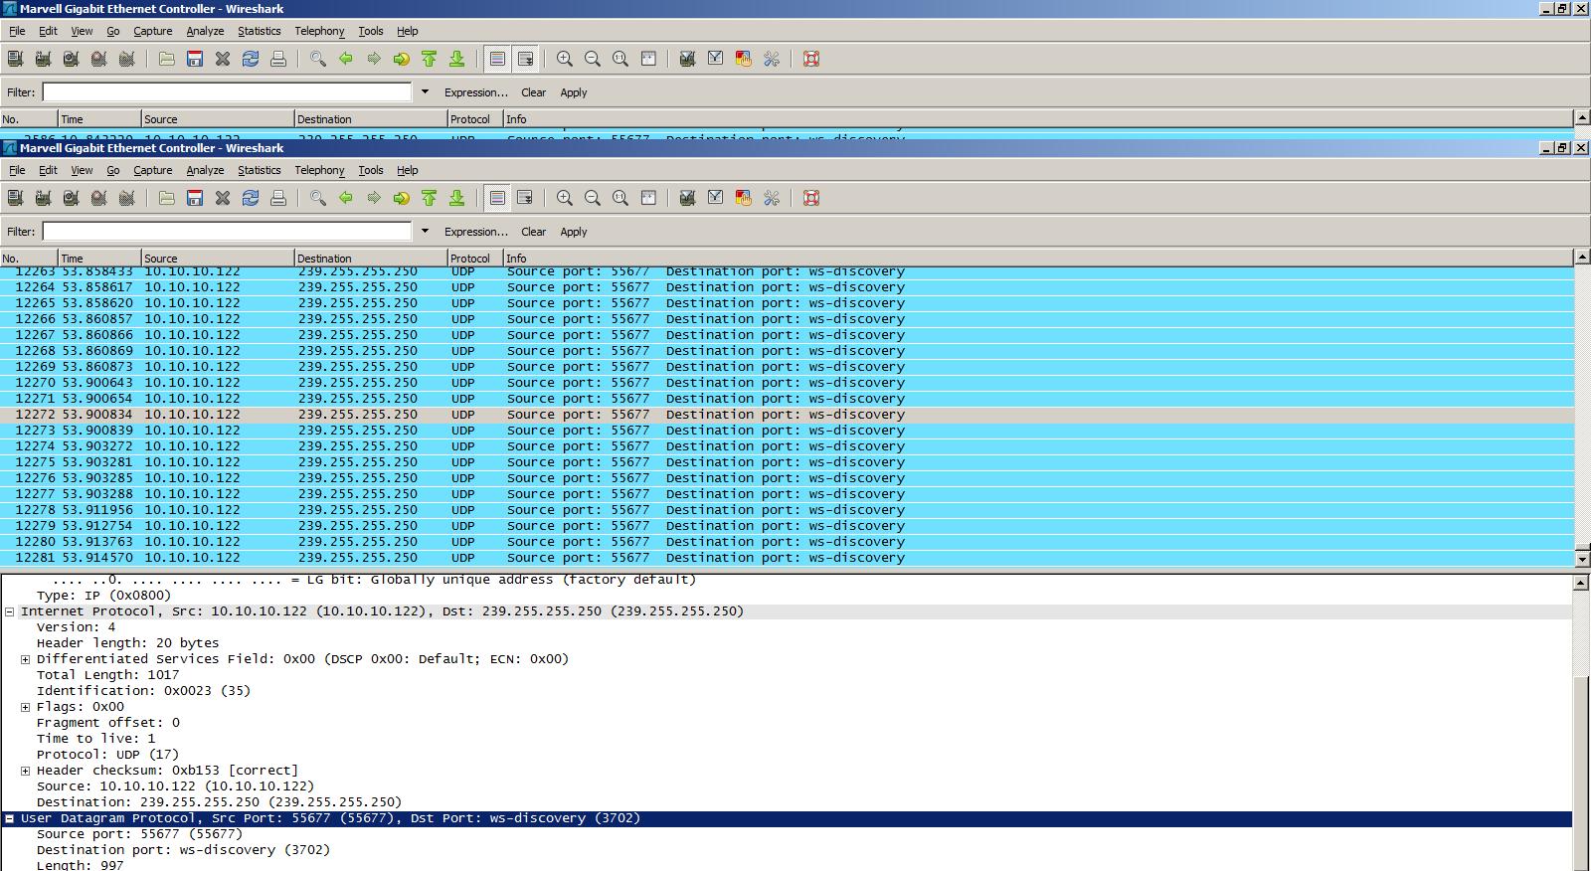The height and width of the screenshot is (871, 1591).
Task: Open Coloring rules icon in lower window toolbar
Action: (743, 198)
